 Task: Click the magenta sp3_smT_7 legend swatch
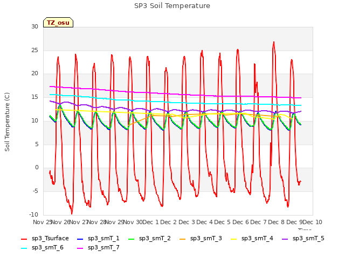point(80,248)
